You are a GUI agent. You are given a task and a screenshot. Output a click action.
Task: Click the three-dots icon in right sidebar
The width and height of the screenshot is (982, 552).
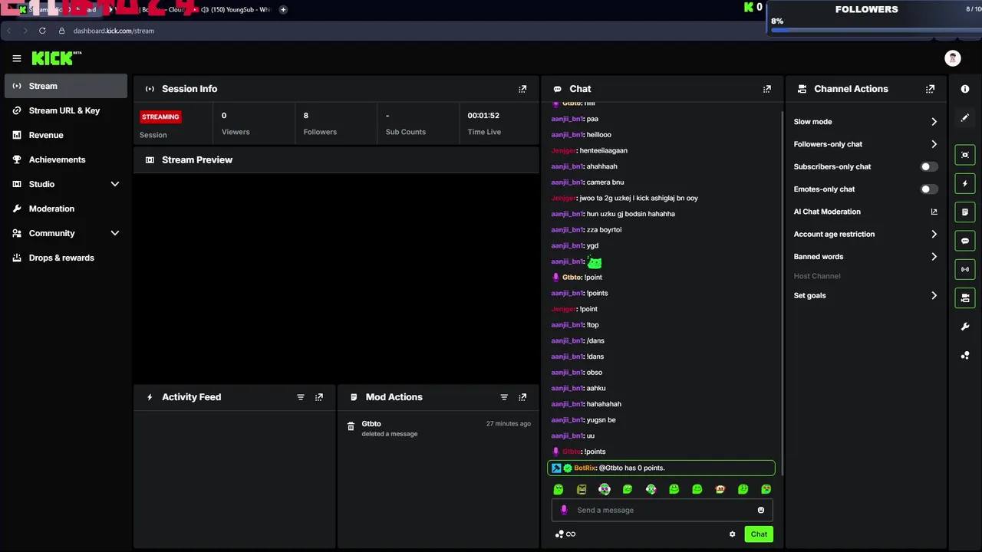pos(965,355)
